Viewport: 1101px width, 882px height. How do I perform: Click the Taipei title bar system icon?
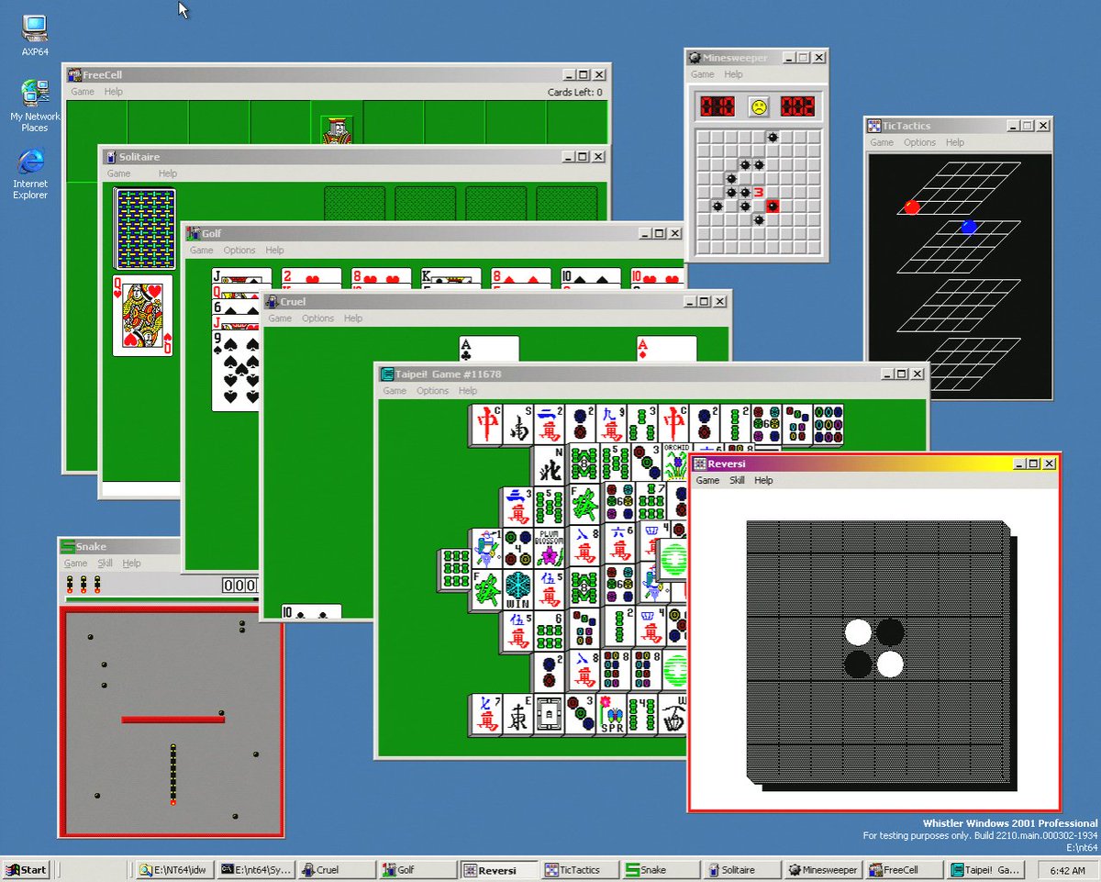pos(388,374)
